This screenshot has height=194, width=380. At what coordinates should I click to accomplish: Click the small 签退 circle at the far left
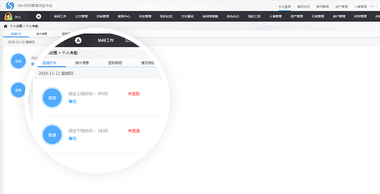(x=18, y=90)
